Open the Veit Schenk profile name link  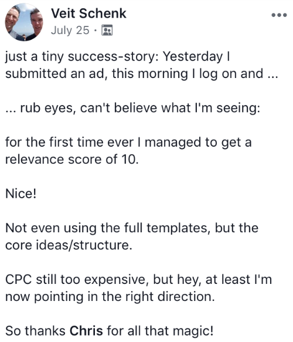pyautogui.click(x=88, y=13)
